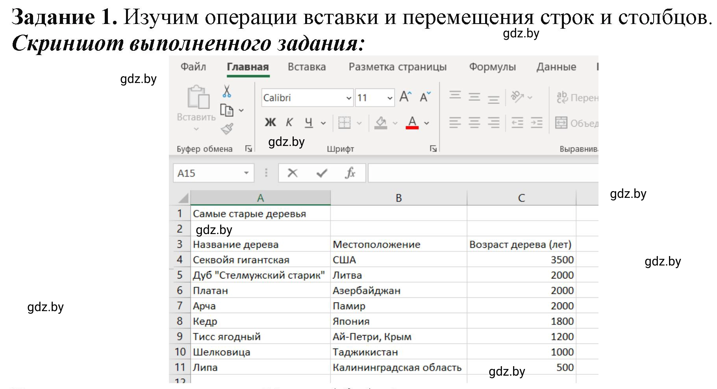Switch to the Главная tab
The image size is (717, 389).
tap(248, 67)
